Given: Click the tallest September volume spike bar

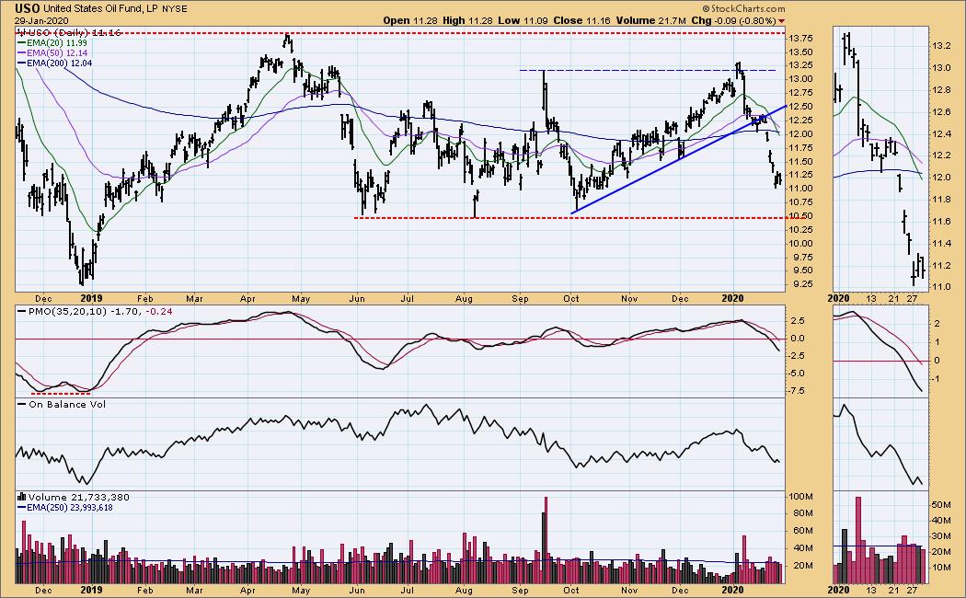Looking at the screenshot, I should (545, 540).
